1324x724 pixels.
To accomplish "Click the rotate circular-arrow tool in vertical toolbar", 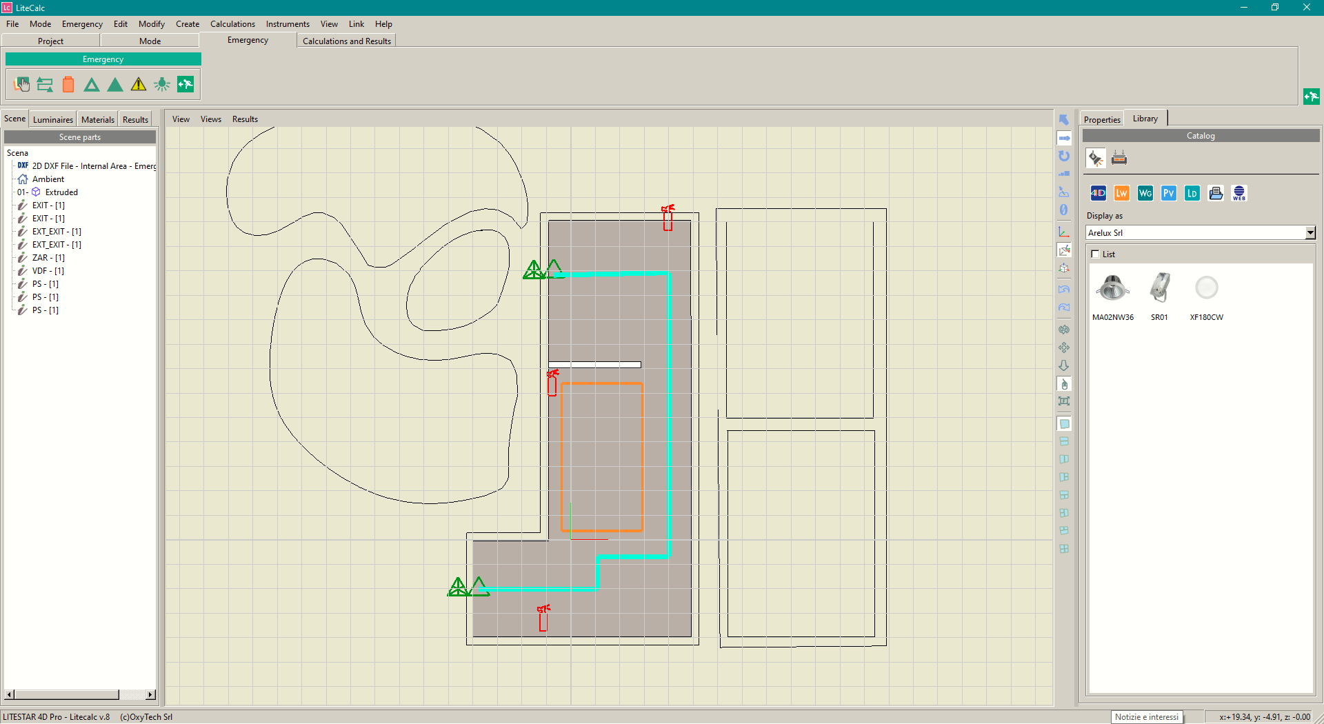I will pyautogui.click(x=1064, y=156).
